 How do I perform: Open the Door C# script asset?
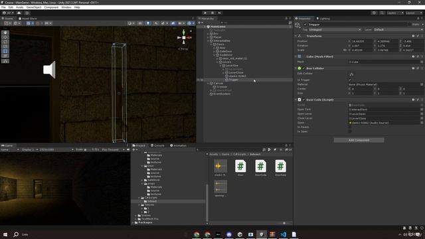click(240, 167)
